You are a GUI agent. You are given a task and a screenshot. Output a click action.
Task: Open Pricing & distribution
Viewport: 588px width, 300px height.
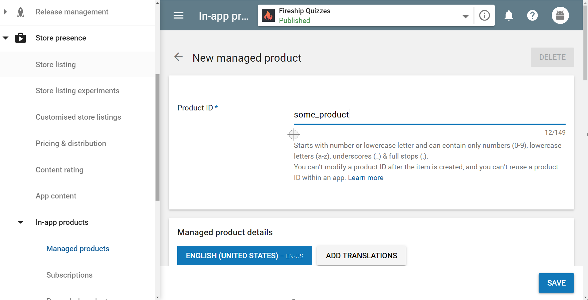pyautogui.click(x=71, y=143)
